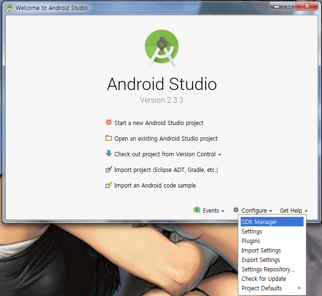Open Settings Repository... menu entry
The image size is (322, 296).
pyautogui.click(x=272, y=269)
